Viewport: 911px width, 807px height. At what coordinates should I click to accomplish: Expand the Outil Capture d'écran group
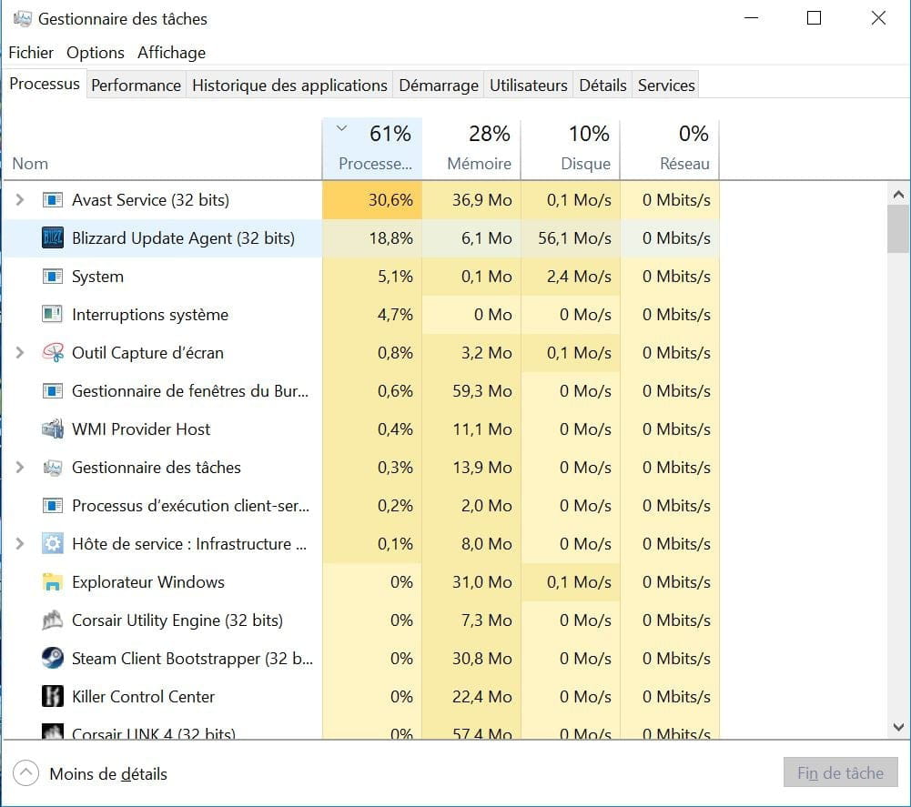(x=20, y=353)
